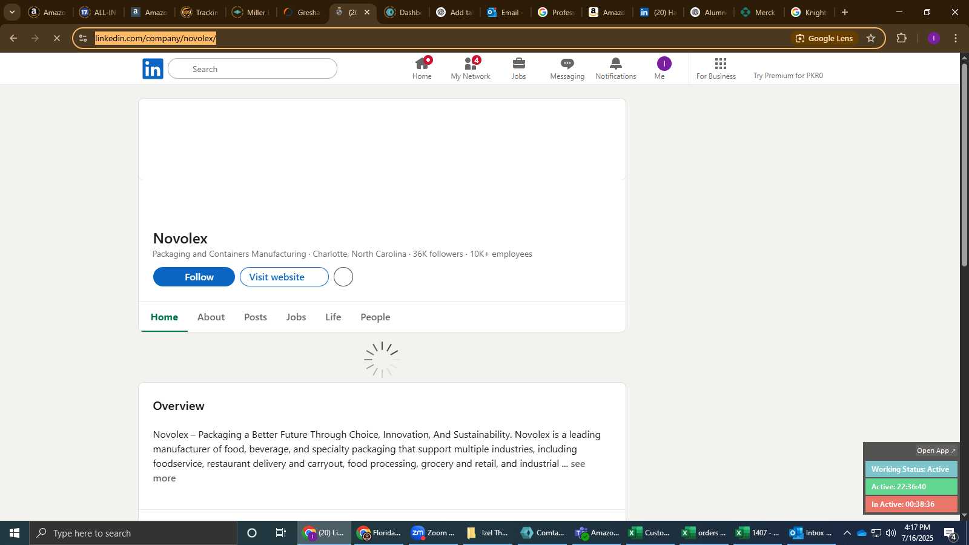The width and height of the screenshot is (969, 545).
Task: Switch to the People tab
Action: coord(375,317)
